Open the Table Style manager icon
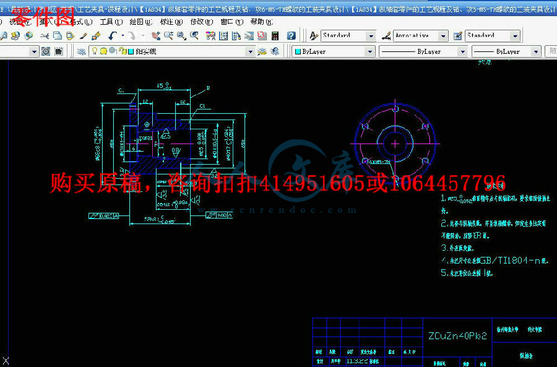 tap(458, 35)
